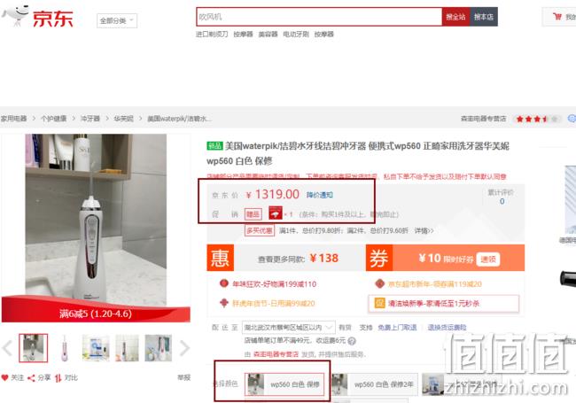Select the fourth product thumbnail

(127, 348)
